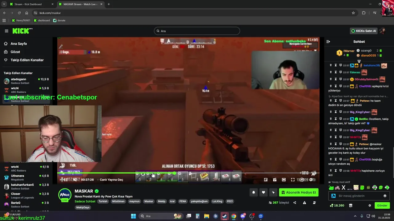Open a new browser tab

[109, 4]
